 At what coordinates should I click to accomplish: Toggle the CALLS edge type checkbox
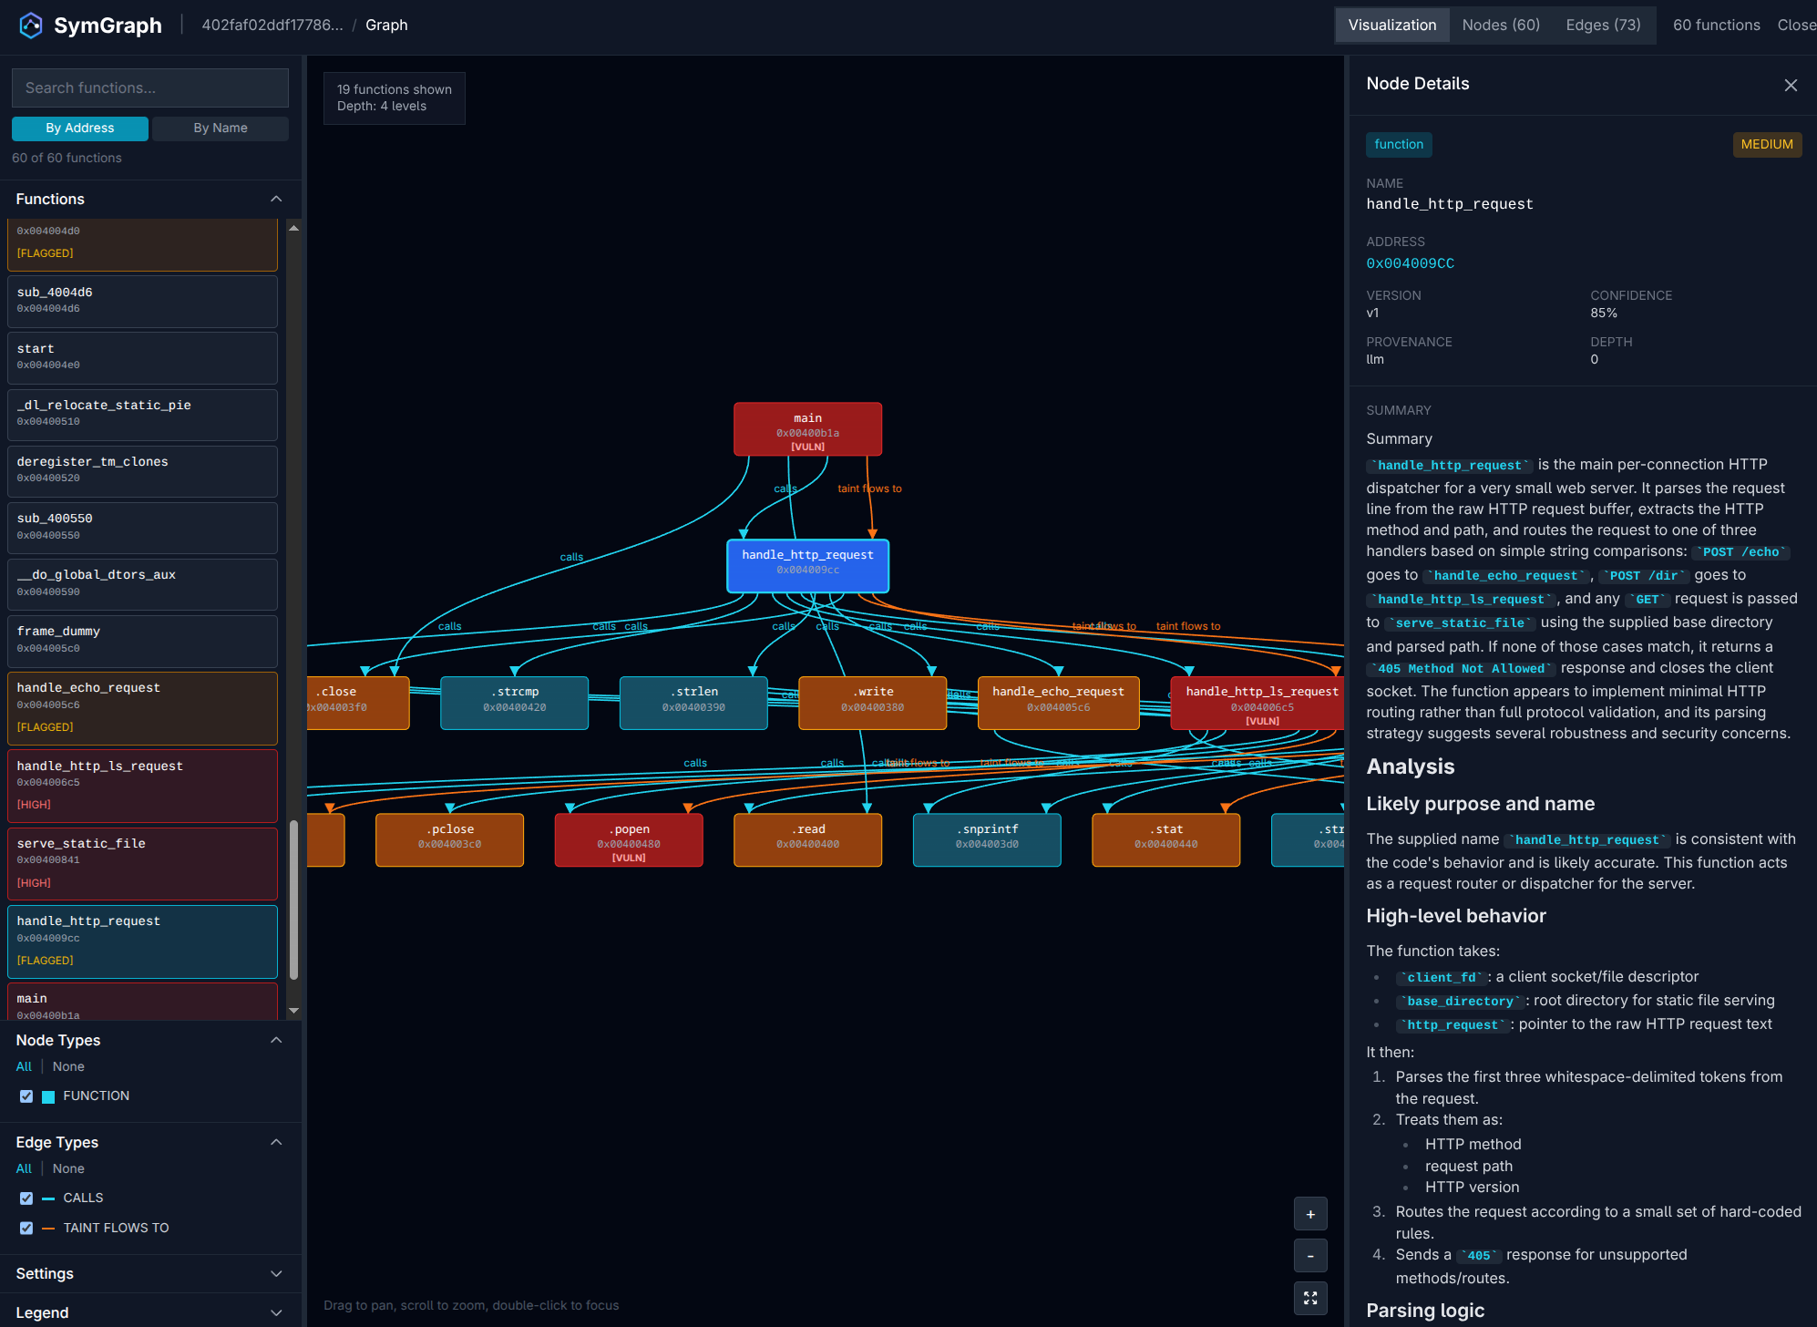click(26, 1198)
